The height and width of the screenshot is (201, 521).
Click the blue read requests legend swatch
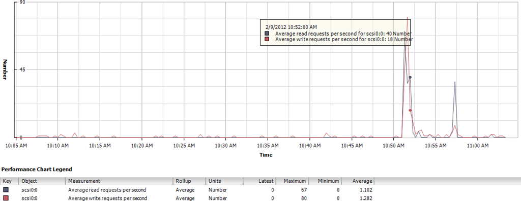click(x=6, y=190)
